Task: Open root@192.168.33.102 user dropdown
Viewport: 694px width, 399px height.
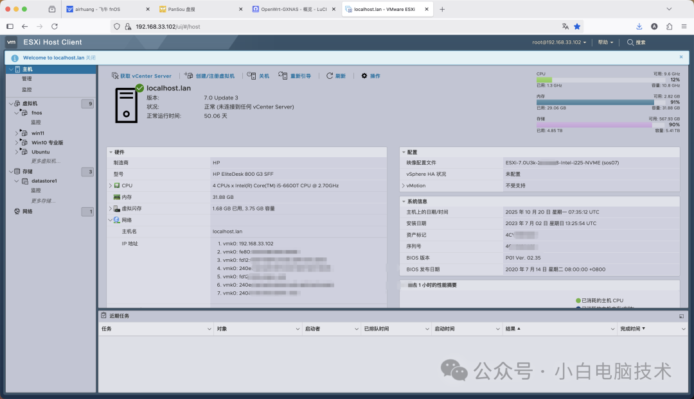Action: point(559,42)
